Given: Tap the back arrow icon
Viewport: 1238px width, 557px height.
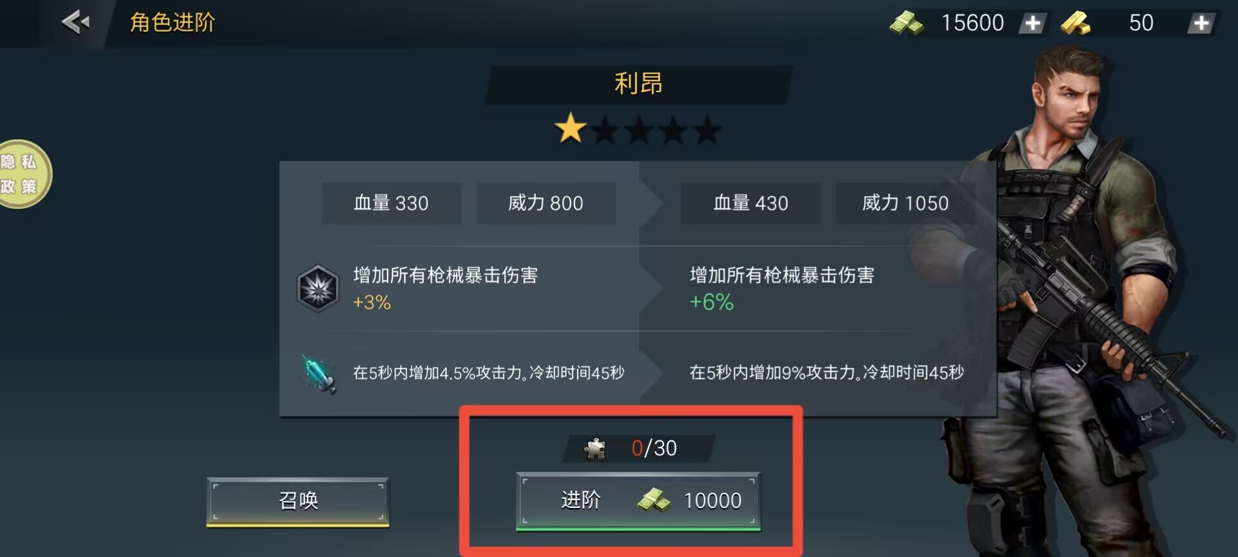Looking at the screenshot, I should [x=75, y=23].
